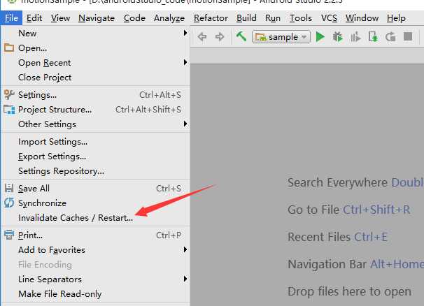Open the View menu
Screen dimensions: 424x306
point(61,18)
